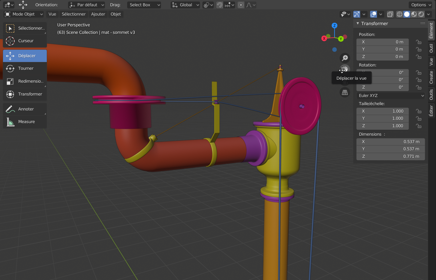This screenshot has height=280, width=436.
Task: Pick the Annoter annotation tool
Action: (x=25, y=109)
